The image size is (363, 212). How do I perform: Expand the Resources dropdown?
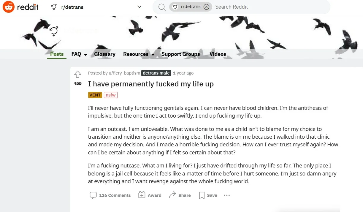138,54
